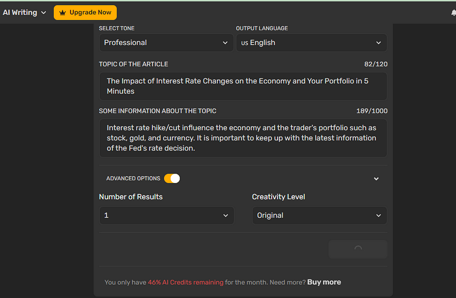The width and height of the screenshot is (456, 298).
Task: Open the AI Writing menu
Action: coord(20,13)
